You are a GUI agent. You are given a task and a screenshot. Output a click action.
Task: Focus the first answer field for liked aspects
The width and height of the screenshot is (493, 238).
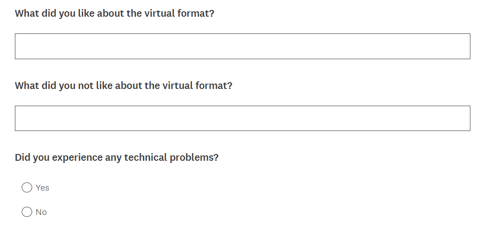pyautogui.click(x=242, y=46)
